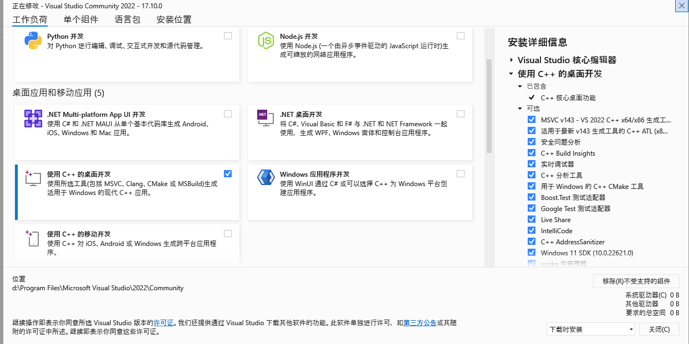
Task: Check the Node.js 开发 workload checkbox
Action: point(461,35)
